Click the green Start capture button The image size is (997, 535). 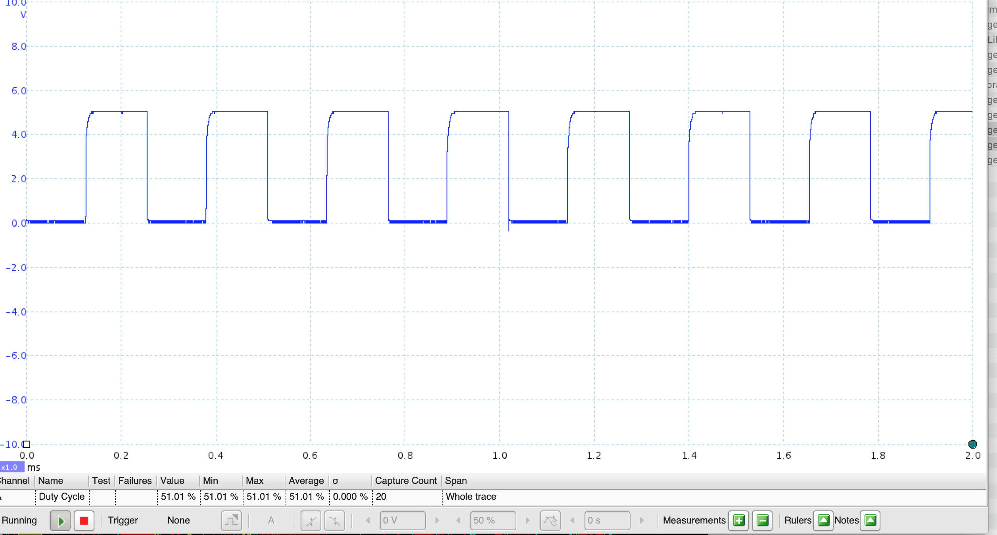pyautogui.click(x=60, y=520)
